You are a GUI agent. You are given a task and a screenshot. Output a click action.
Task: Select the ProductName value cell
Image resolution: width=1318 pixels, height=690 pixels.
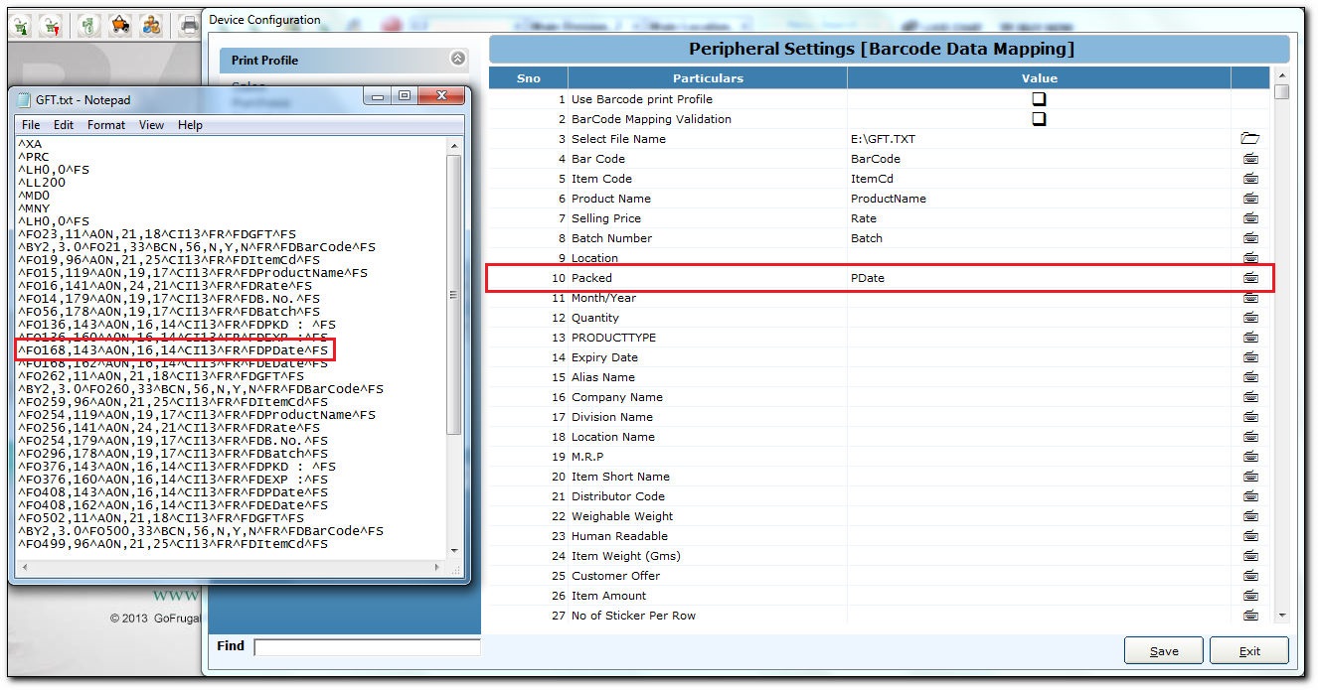pos(1039,199)
